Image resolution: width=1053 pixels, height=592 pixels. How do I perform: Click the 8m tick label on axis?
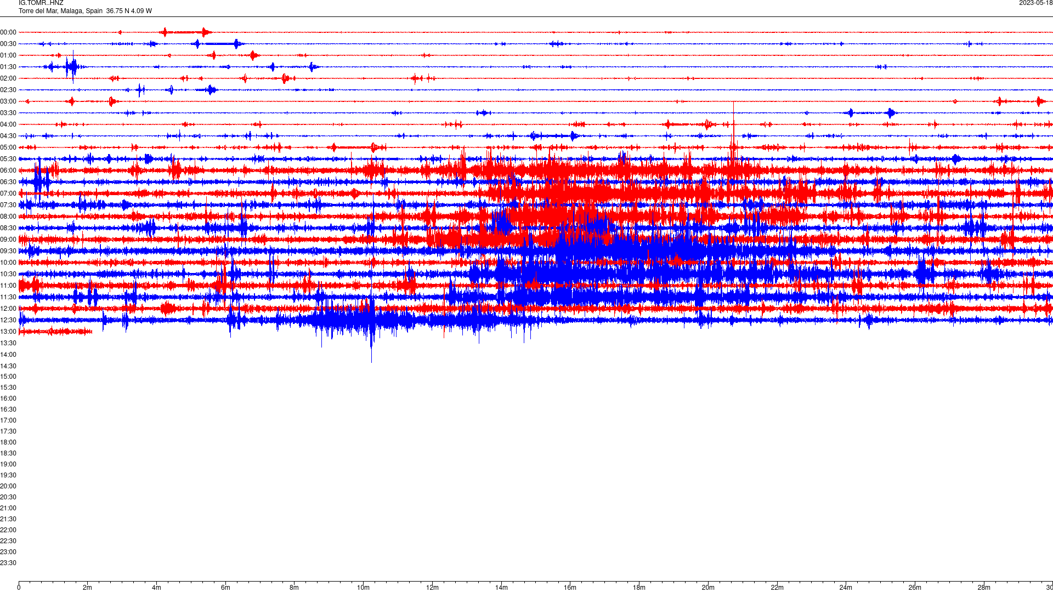(x=295, y=588)
